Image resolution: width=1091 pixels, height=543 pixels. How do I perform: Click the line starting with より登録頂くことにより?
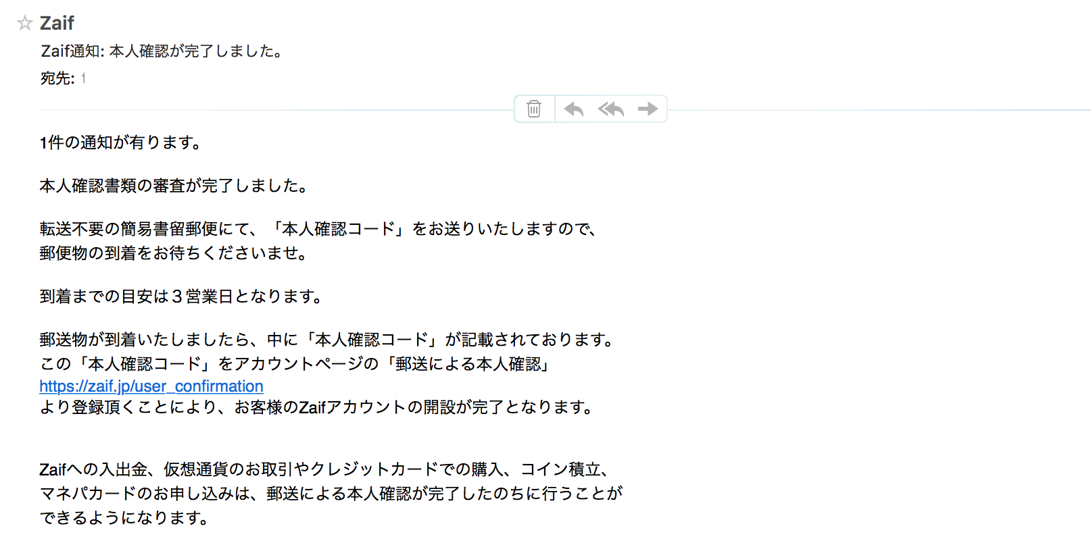click(317, 407)
